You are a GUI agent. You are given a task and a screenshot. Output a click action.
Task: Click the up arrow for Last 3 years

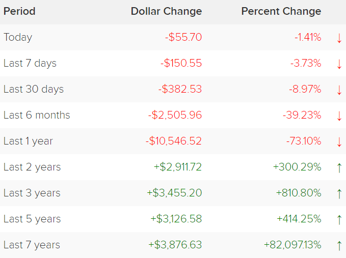click(x=339, y=193)
